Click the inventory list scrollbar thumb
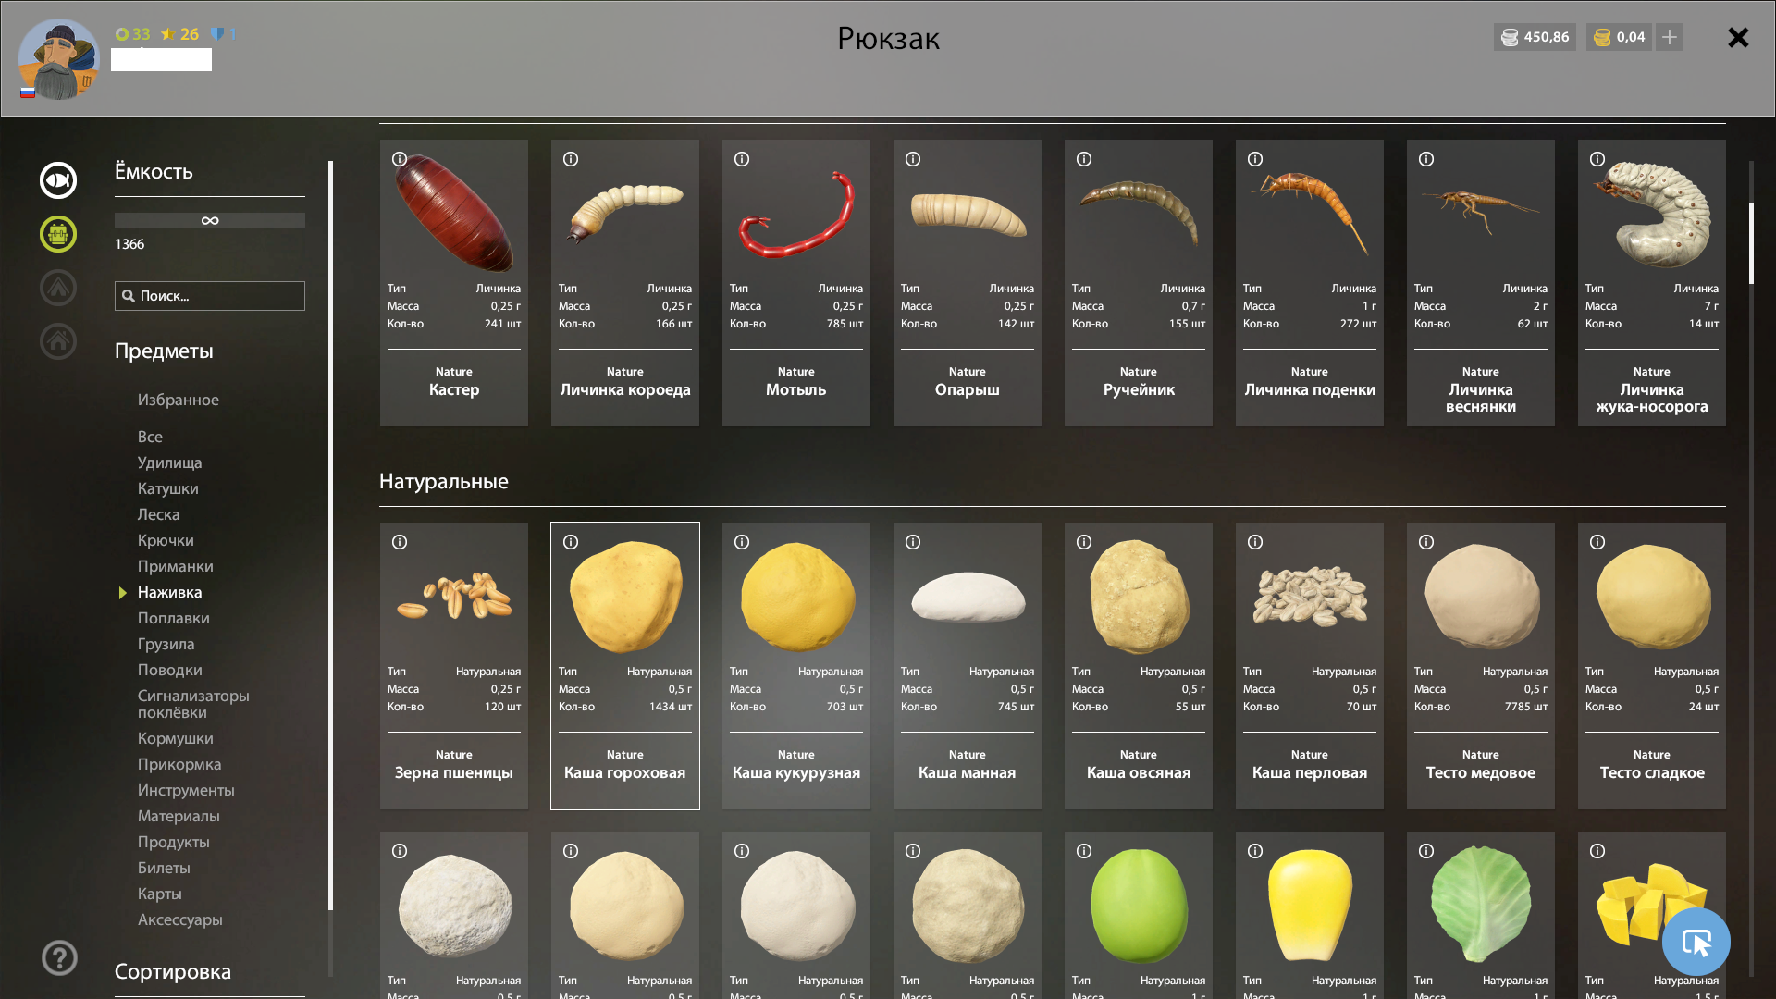The height and width of the screenshot is (999, 1776). point(1751,242)
